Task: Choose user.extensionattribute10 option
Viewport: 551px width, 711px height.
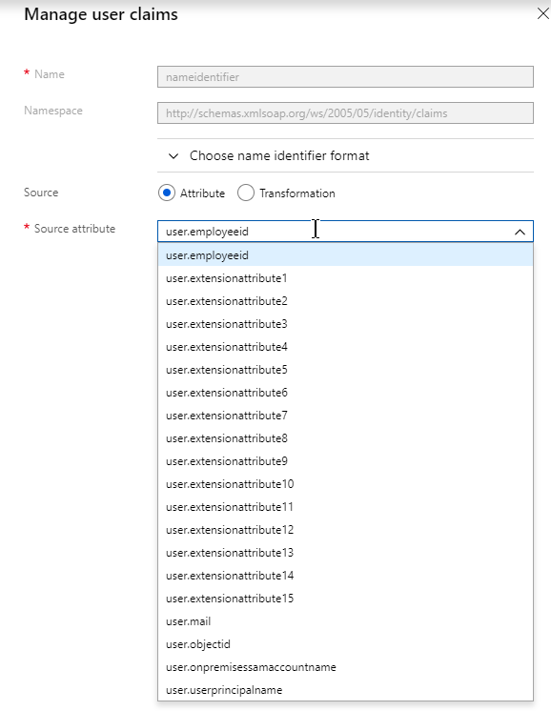Action: pos(345,484)
